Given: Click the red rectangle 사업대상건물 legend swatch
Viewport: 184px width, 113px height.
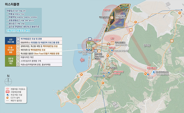Looking at the screenshot, I should (7, 92).
